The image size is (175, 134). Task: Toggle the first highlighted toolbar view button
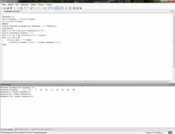[x=56, y=8]
